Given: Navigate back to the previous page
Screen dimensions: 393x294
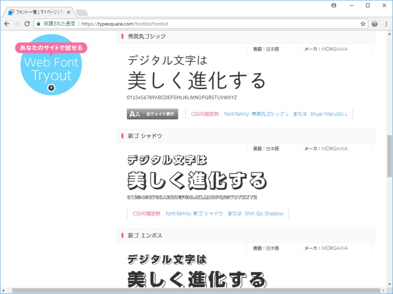Looking at the screenshot, I should click(x=7, y=23).
